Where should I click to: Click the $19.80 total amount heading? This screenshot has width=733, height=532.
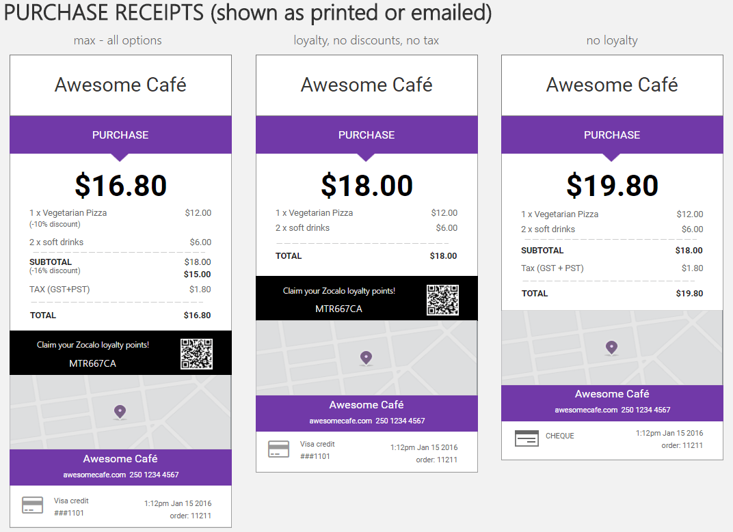pyautogui.click(x=613, y=186)
